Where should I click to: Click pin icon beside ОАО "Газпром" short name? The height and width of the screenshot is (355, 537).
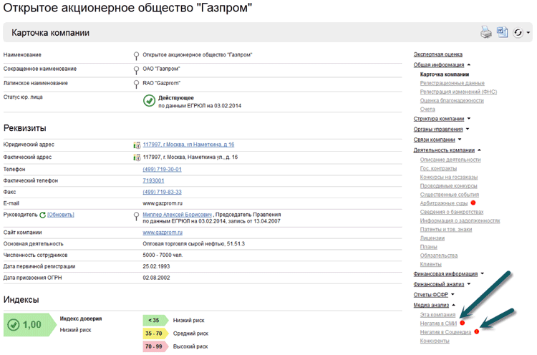[x=136, y=70]
